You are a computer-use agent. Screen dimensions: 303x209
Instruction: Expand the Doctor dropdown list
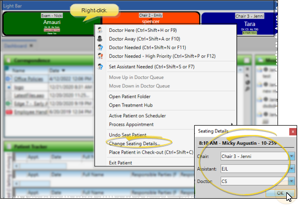pos(292,181)
